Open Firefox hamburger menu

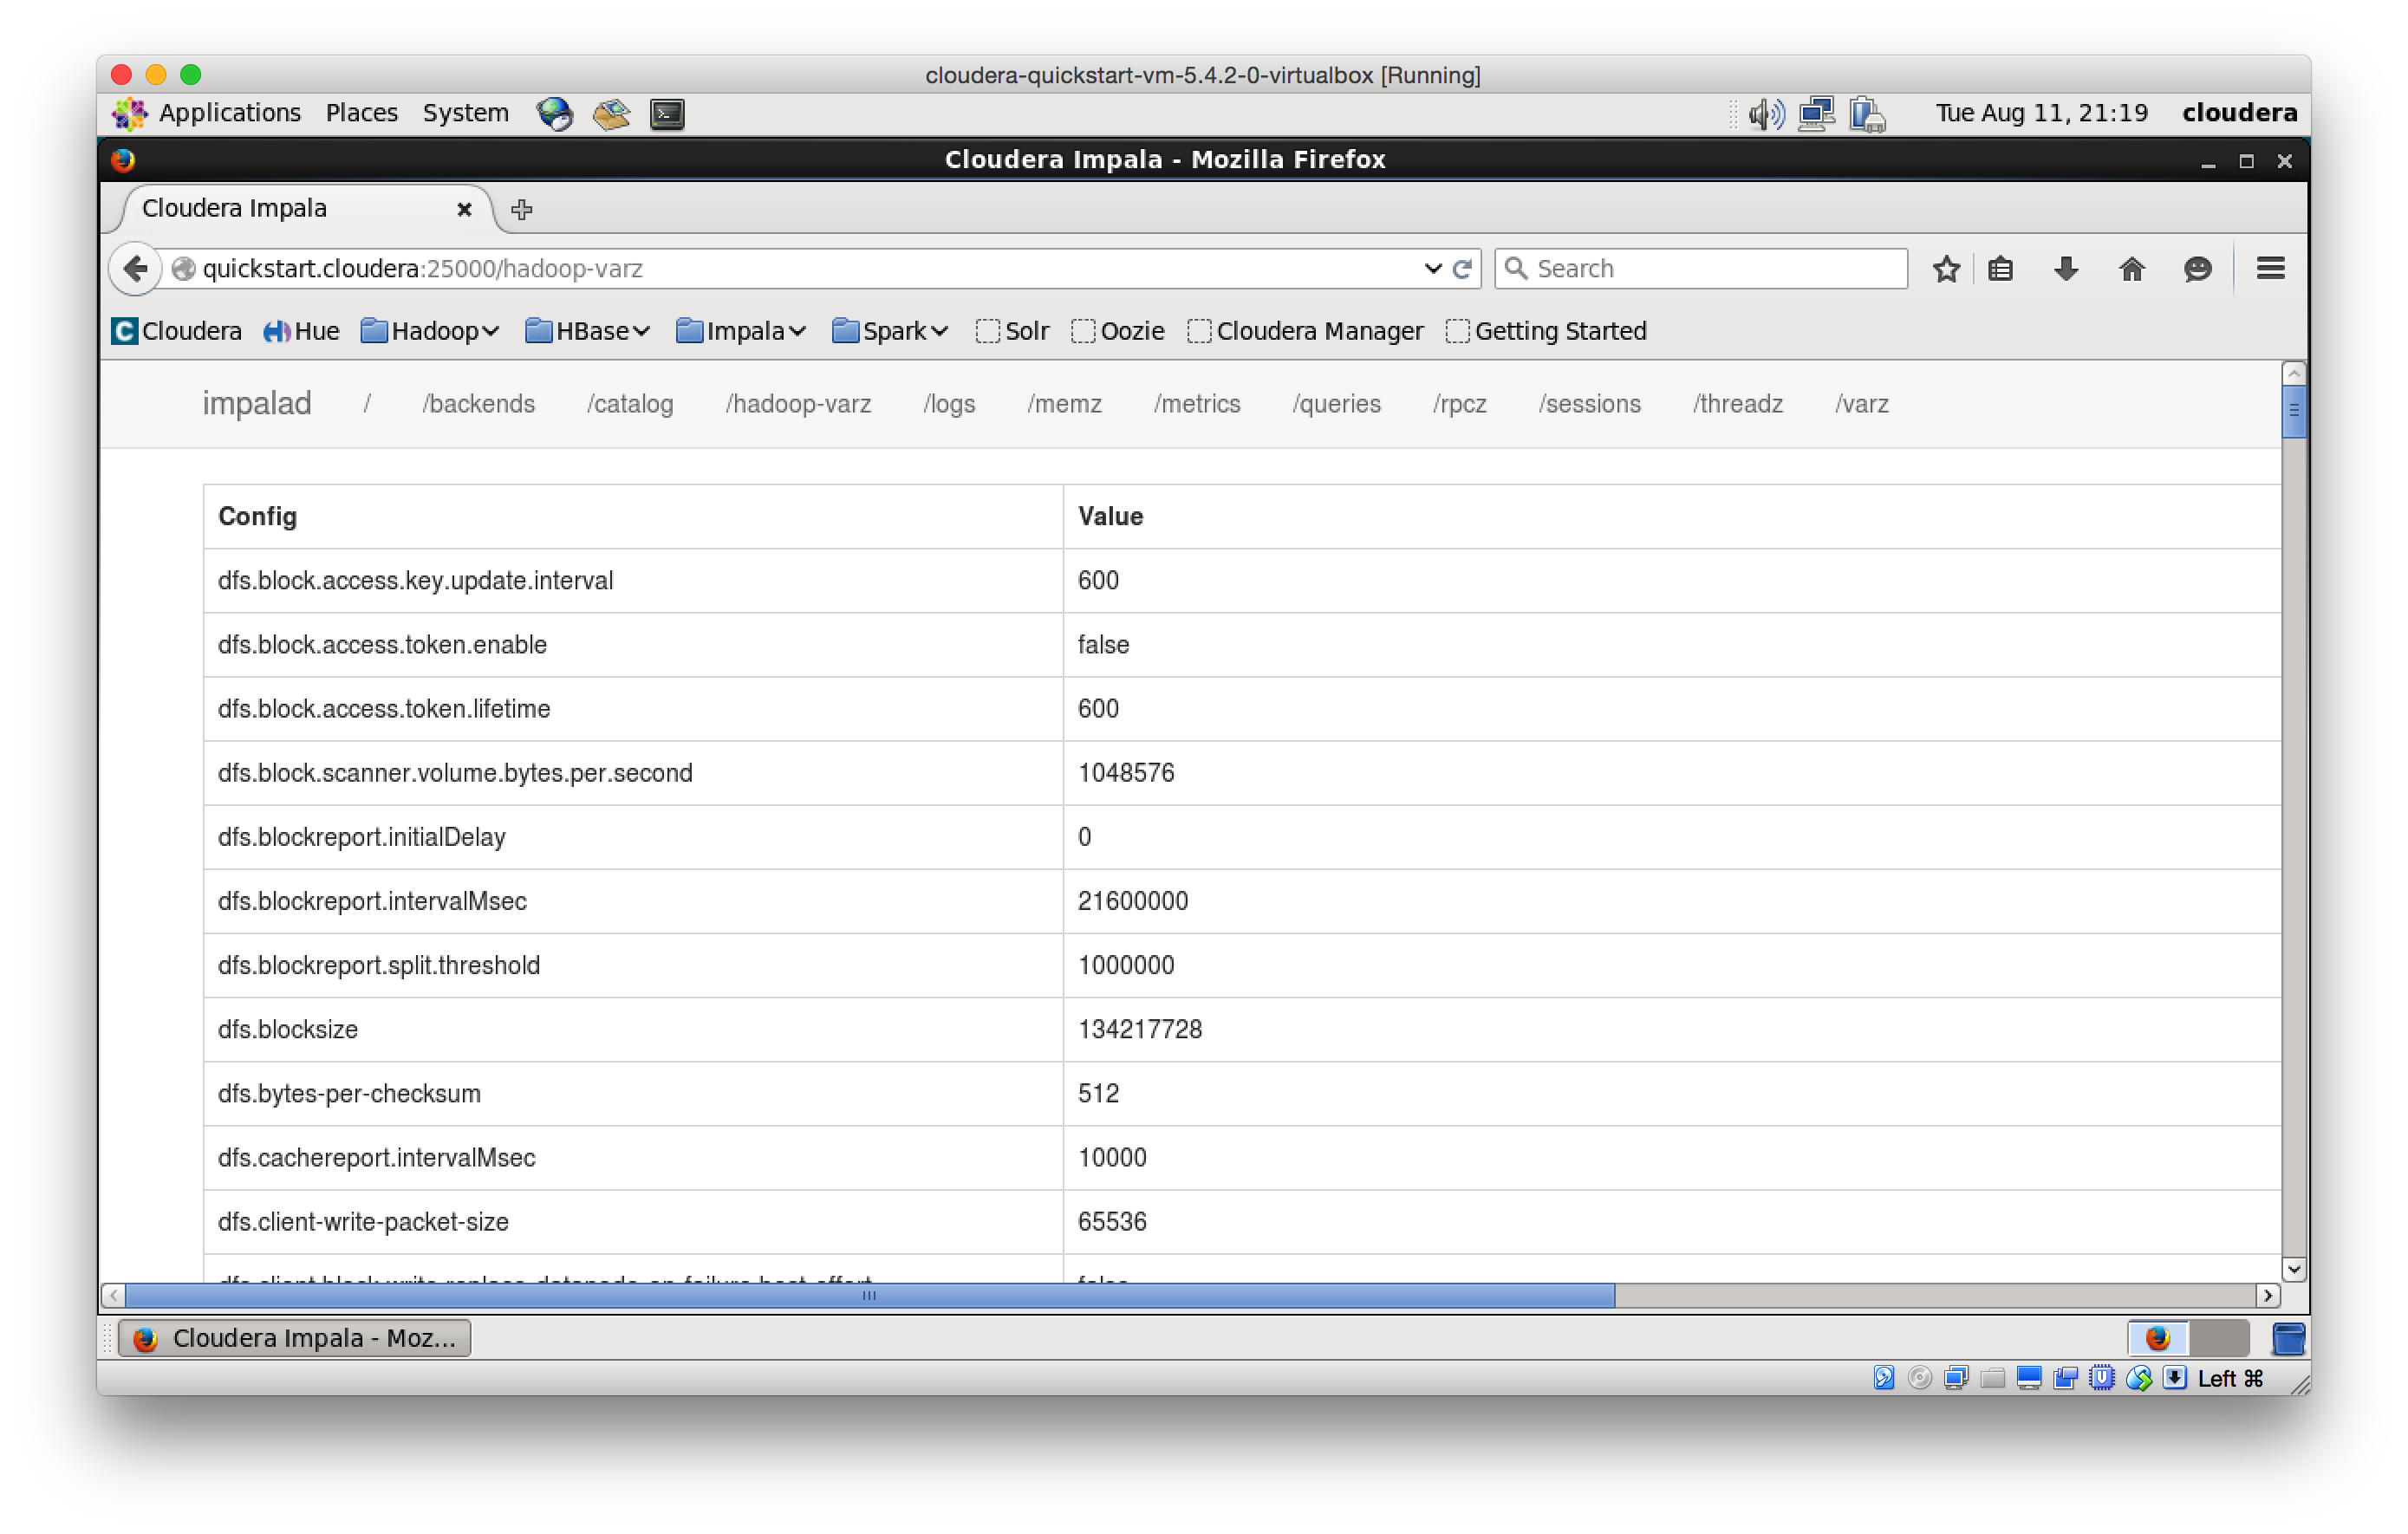2270,268
